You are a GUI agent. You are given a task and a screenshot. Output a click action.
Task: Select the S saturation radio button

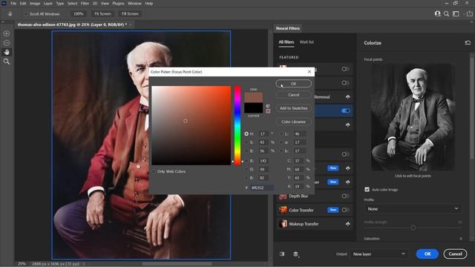coord(246,142)
